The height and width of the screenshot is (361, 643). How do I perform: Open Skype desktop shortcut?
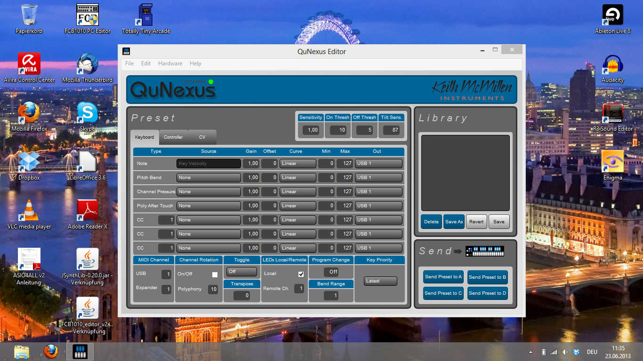[88, 117]
